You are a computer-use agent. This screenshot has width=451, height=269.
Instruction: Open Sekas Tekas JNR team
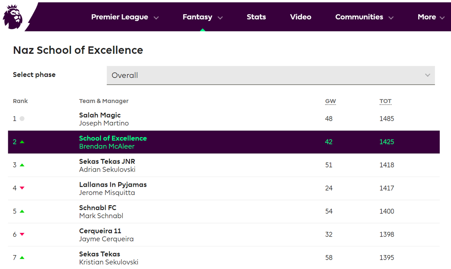(x=107, y=162)
